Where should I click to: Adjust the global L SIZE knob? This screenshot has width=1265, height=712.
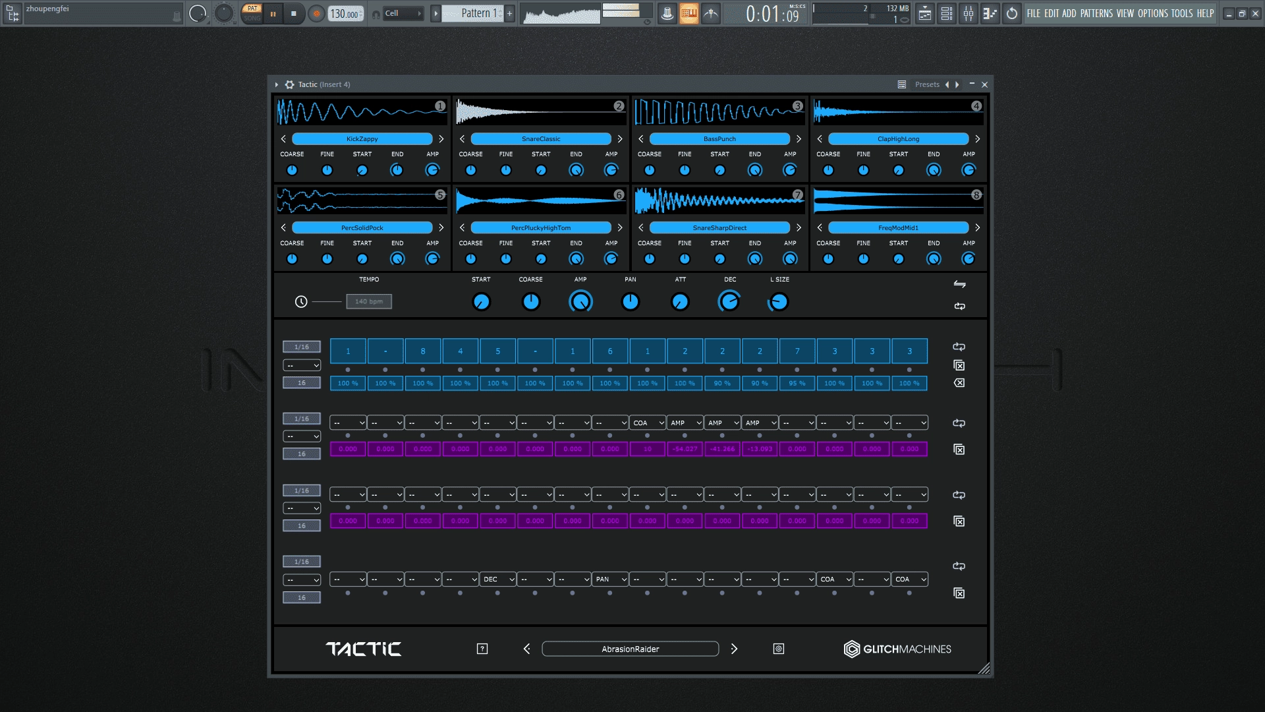coord(778,302)
